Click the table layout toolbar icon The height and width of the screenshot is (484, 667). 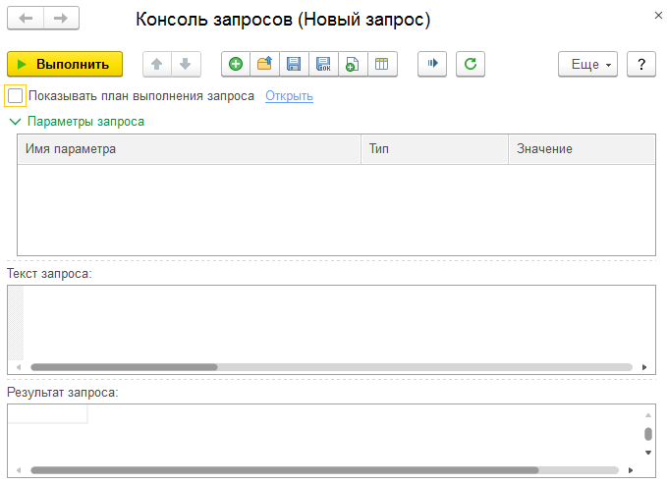click(380, 64)
